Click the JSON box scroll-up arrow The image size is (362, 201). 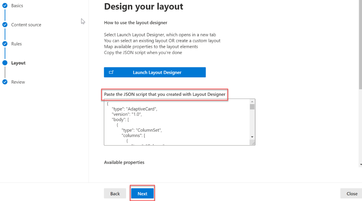(x=252, y=101)
